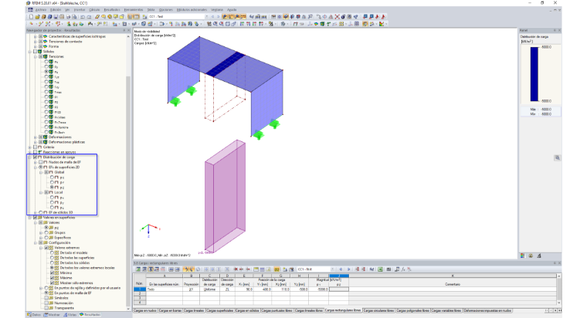Collapse Local tree node
Screen dimensions: 587x318
click(41, 193)
